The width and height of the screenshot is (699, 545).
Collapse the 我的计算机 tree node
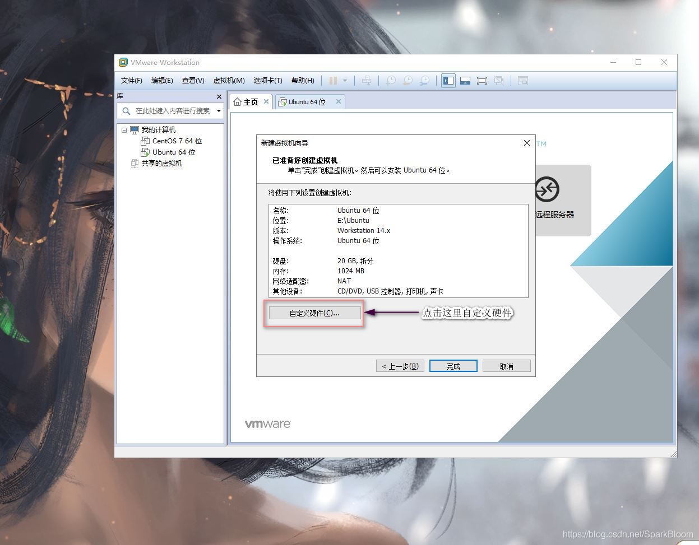point(124,130)
